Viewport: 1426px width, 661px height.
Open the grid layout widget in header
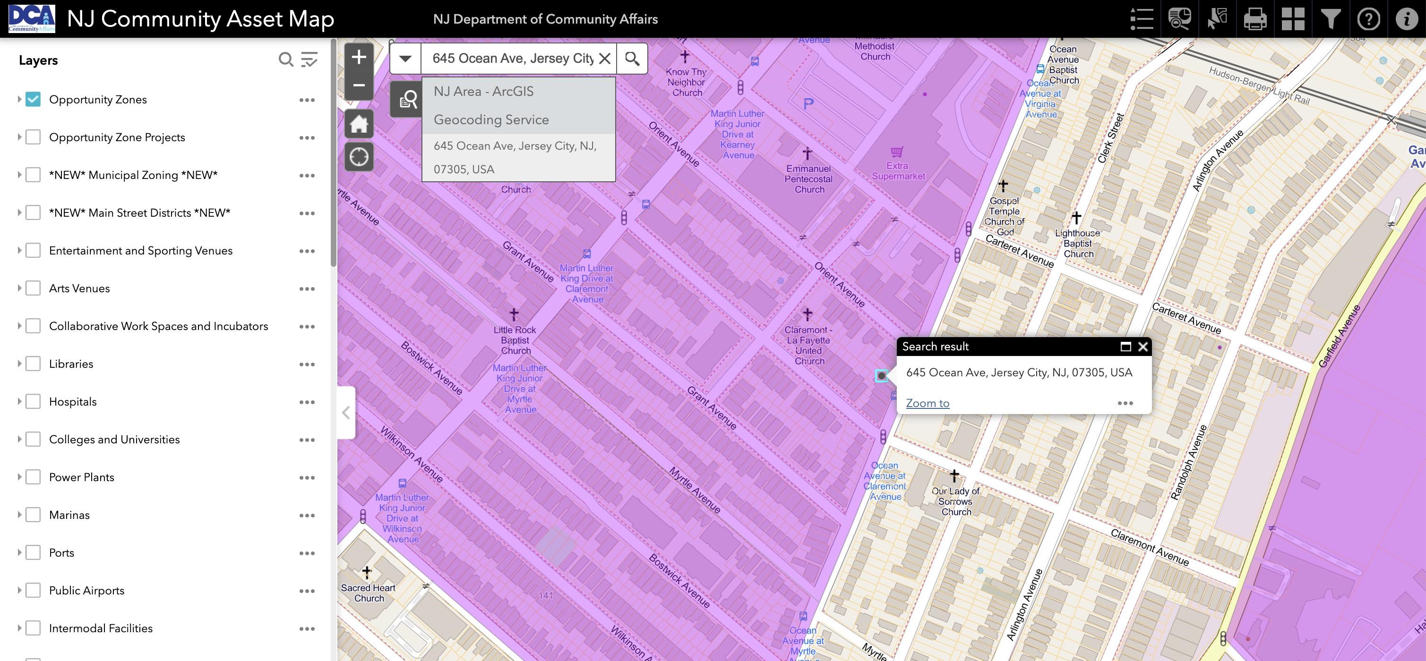(1293, 19)
